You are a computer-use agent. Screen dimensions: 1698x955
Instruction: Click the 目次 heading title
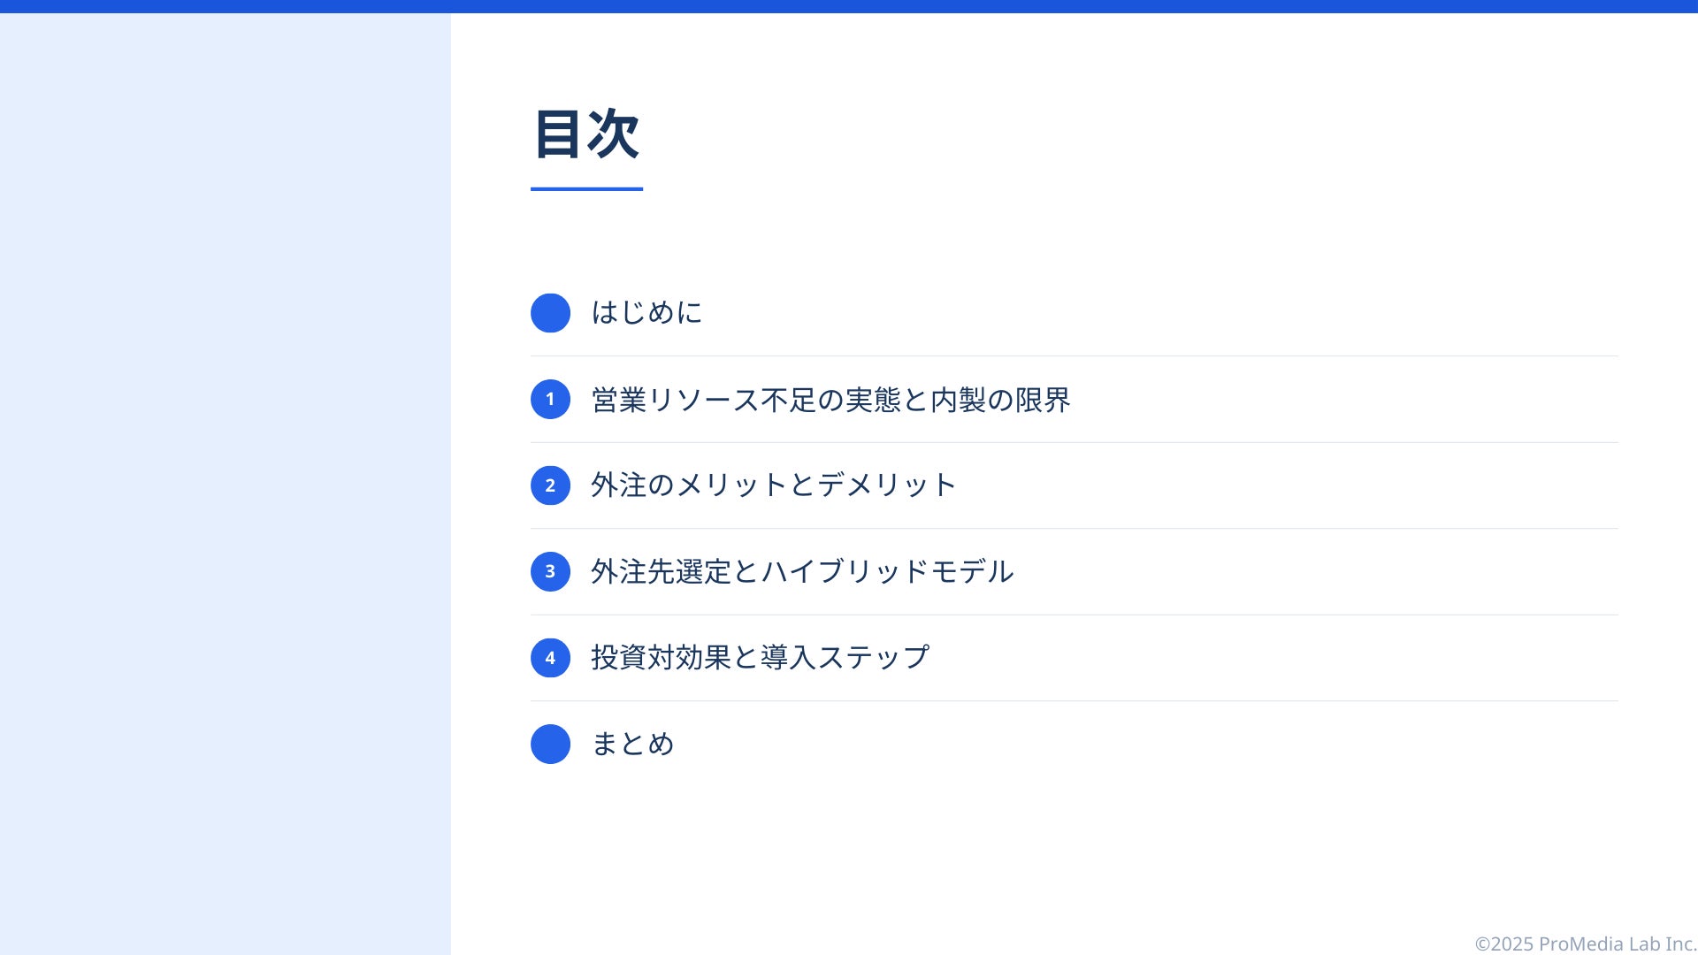tap(586, 134)
